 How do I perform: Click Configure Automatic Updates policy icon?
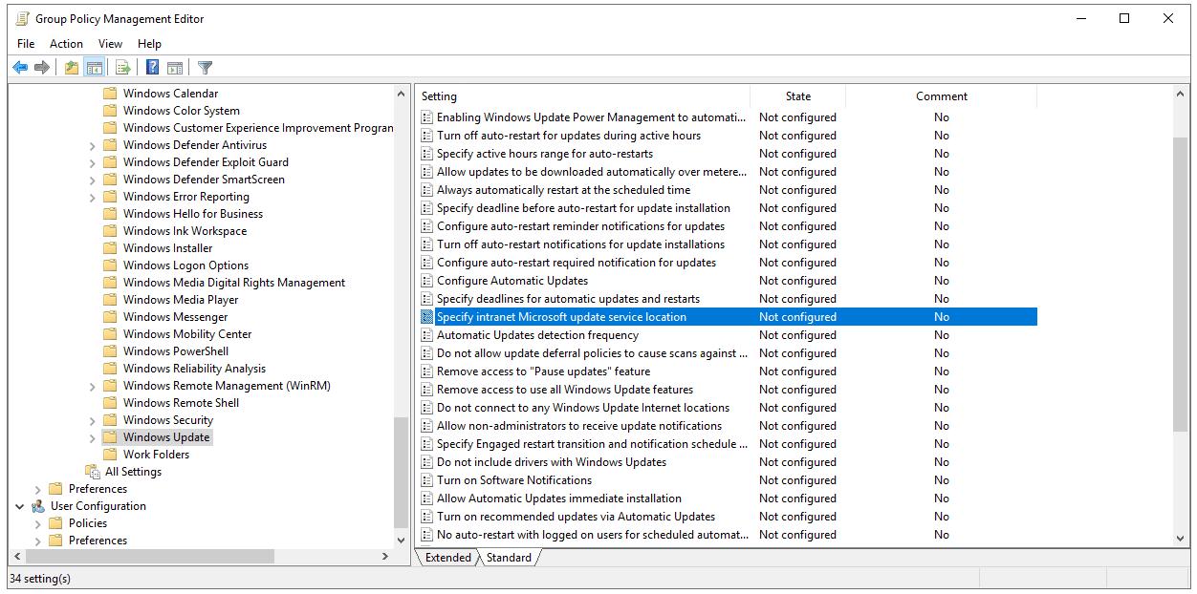click(x=427, y=281)
